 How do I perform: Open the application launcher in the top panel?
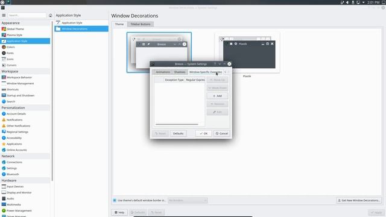pos(2,2)
